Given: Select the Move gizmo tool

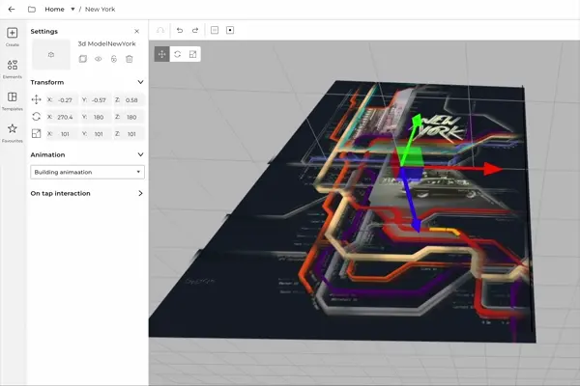Looking at the screenshot, I should [x=162, y=54].
